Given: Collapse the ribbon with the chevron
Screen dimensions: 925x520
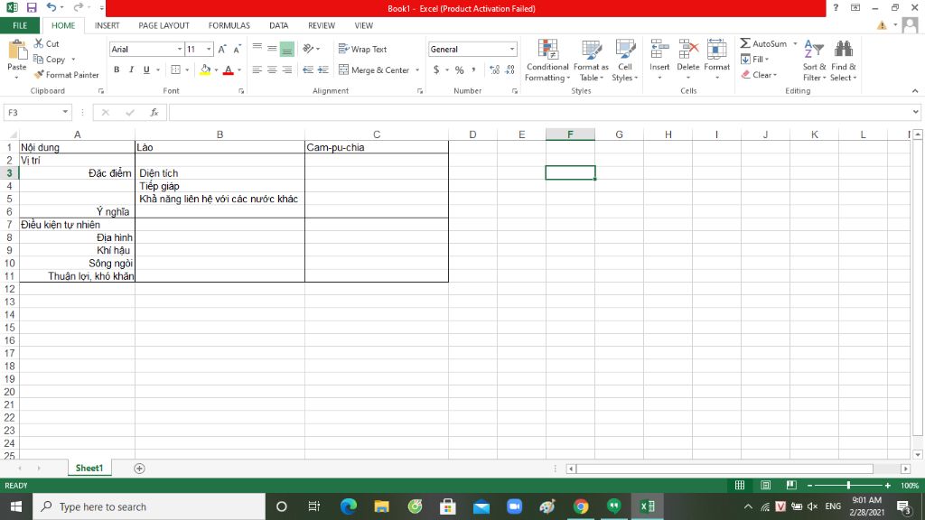Looking at the screenshot, I should click(914, 91).
